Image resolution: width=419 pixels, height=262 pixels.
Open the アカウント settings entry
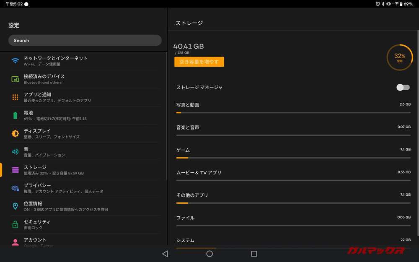(x=84, y=241)
